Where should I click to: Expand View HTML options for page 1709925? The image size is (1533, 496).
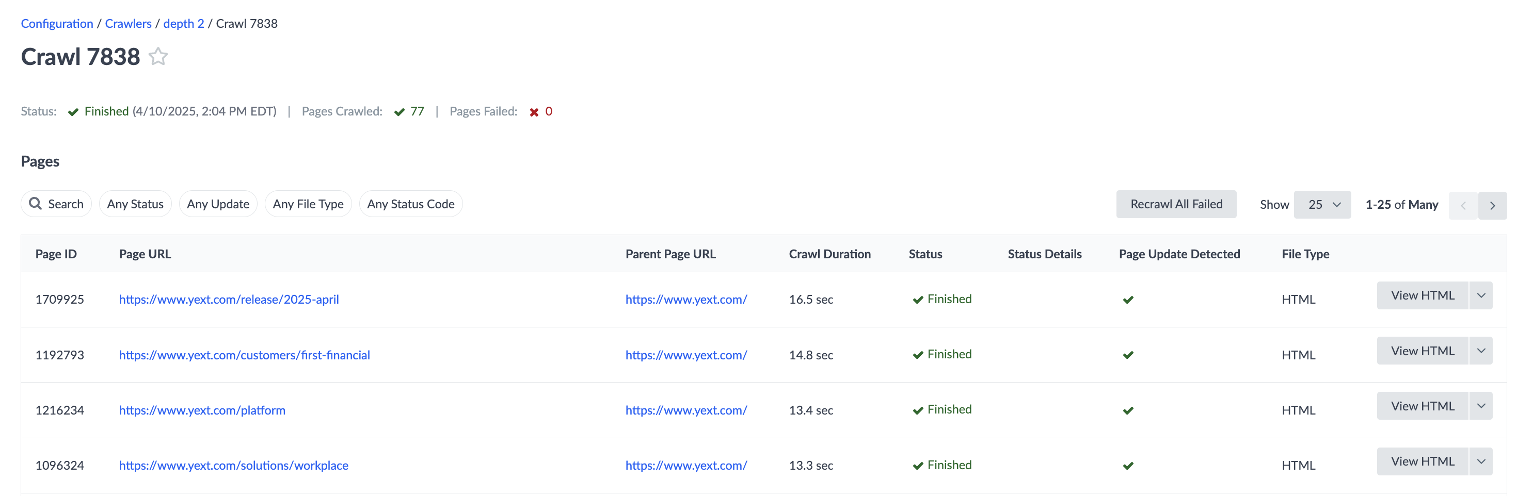[x=1481, y=295]
